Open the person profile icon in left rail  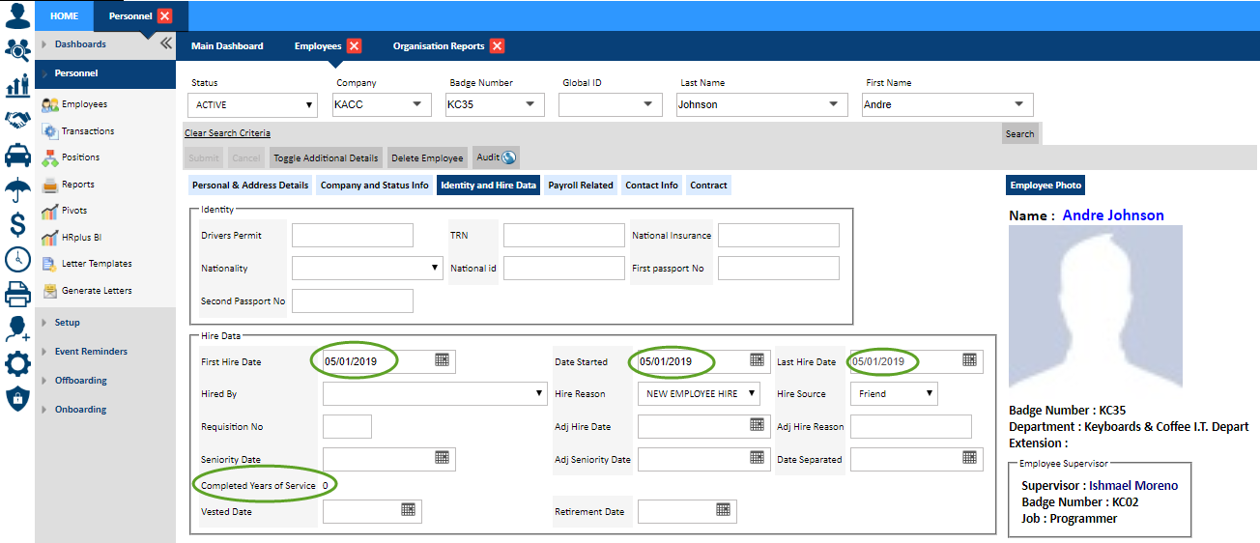pos(17,16)
